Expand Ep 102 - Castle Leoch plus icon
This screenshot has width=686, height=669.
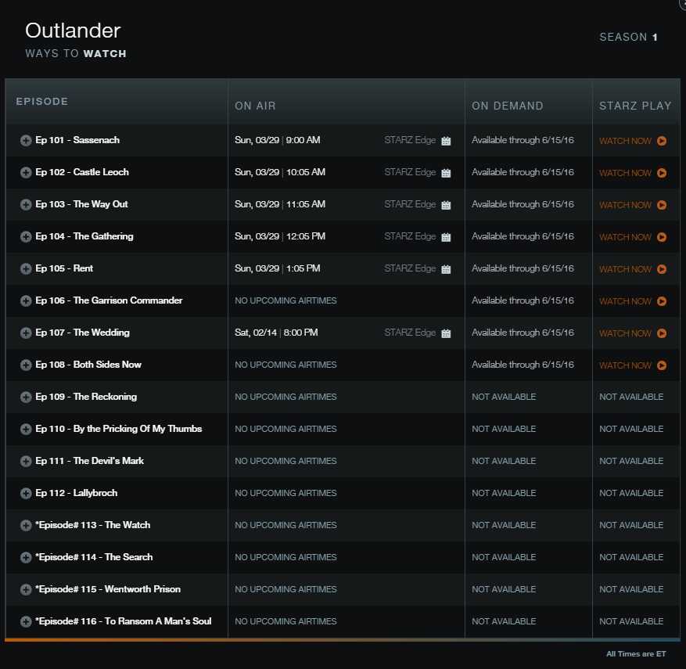click(26, 172)
